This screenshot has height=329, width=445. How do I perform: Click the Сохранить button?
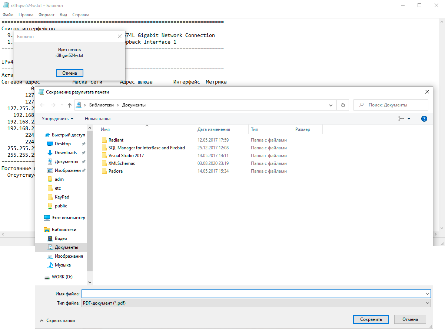[371, 319]
